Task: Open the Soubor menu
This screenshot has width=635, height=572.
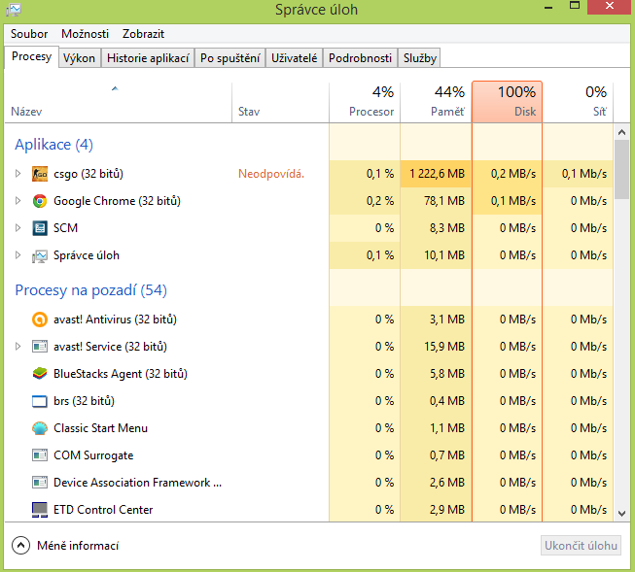Action: click(29, 34)
